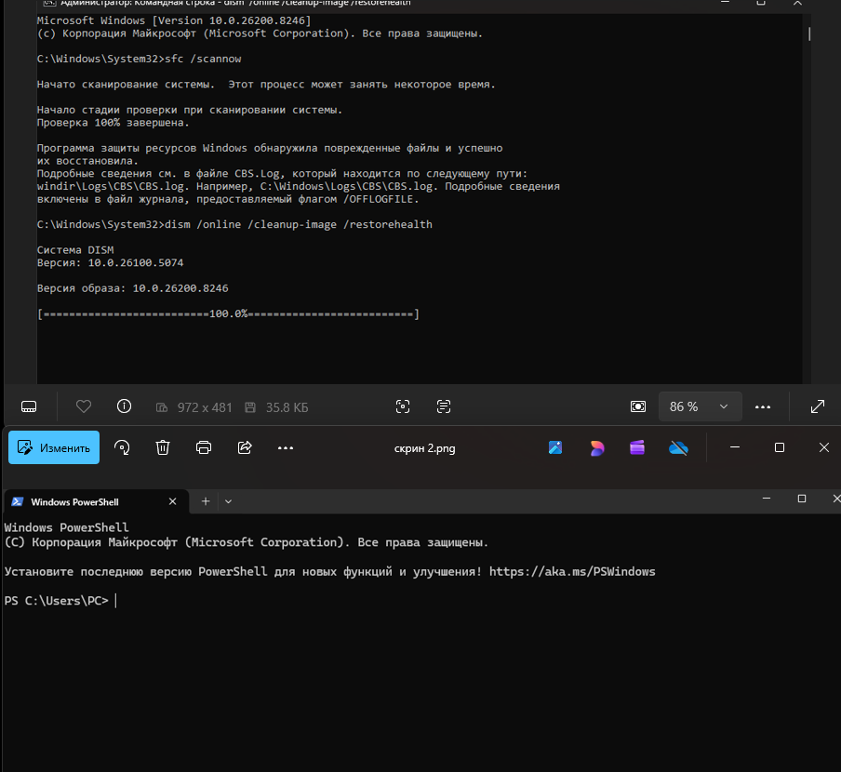Image resolution: width=841 pixels, height=772 pixels.
Task: Click the image dimensions 972 x 481
Action: tap(205, 407)
